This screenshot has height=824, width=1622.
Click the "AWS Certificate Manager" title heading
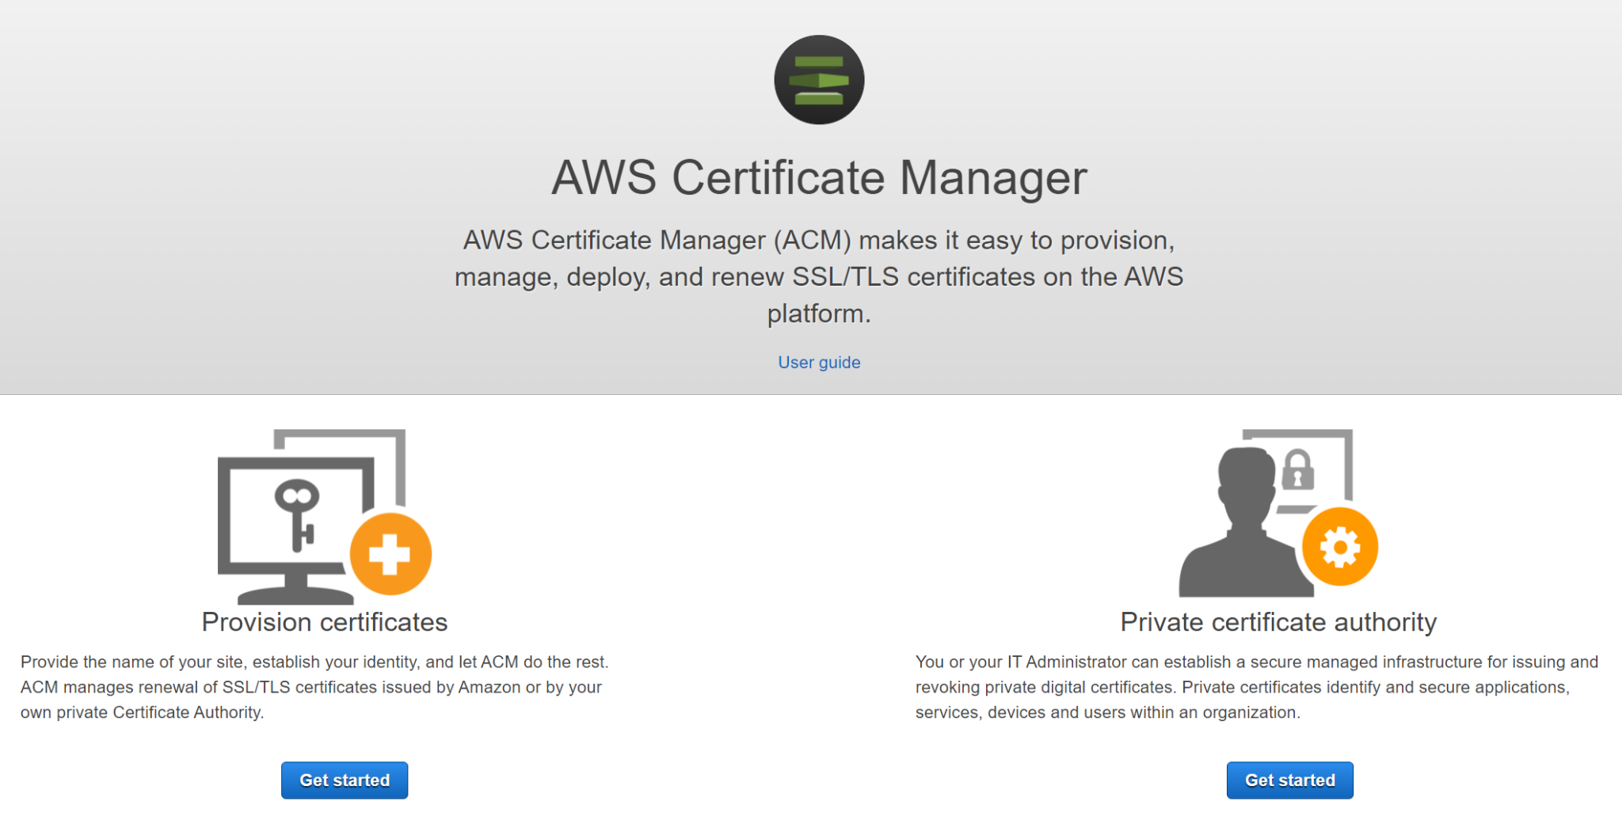click(819, 177)
